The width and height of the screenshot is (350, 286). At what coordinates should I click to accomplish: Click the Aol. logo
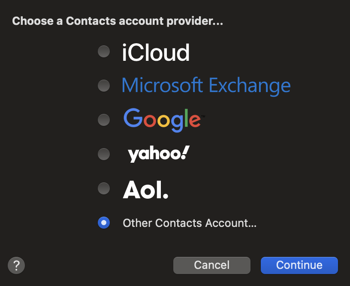145,189
